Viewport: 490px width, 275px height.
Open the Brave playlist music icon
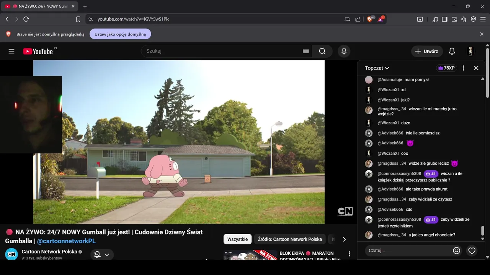point(435,19)
